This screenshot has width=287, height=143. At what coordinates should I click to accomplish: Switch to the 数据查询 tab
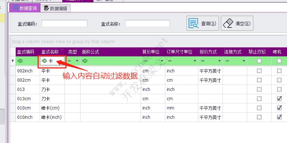click(25, 8)
